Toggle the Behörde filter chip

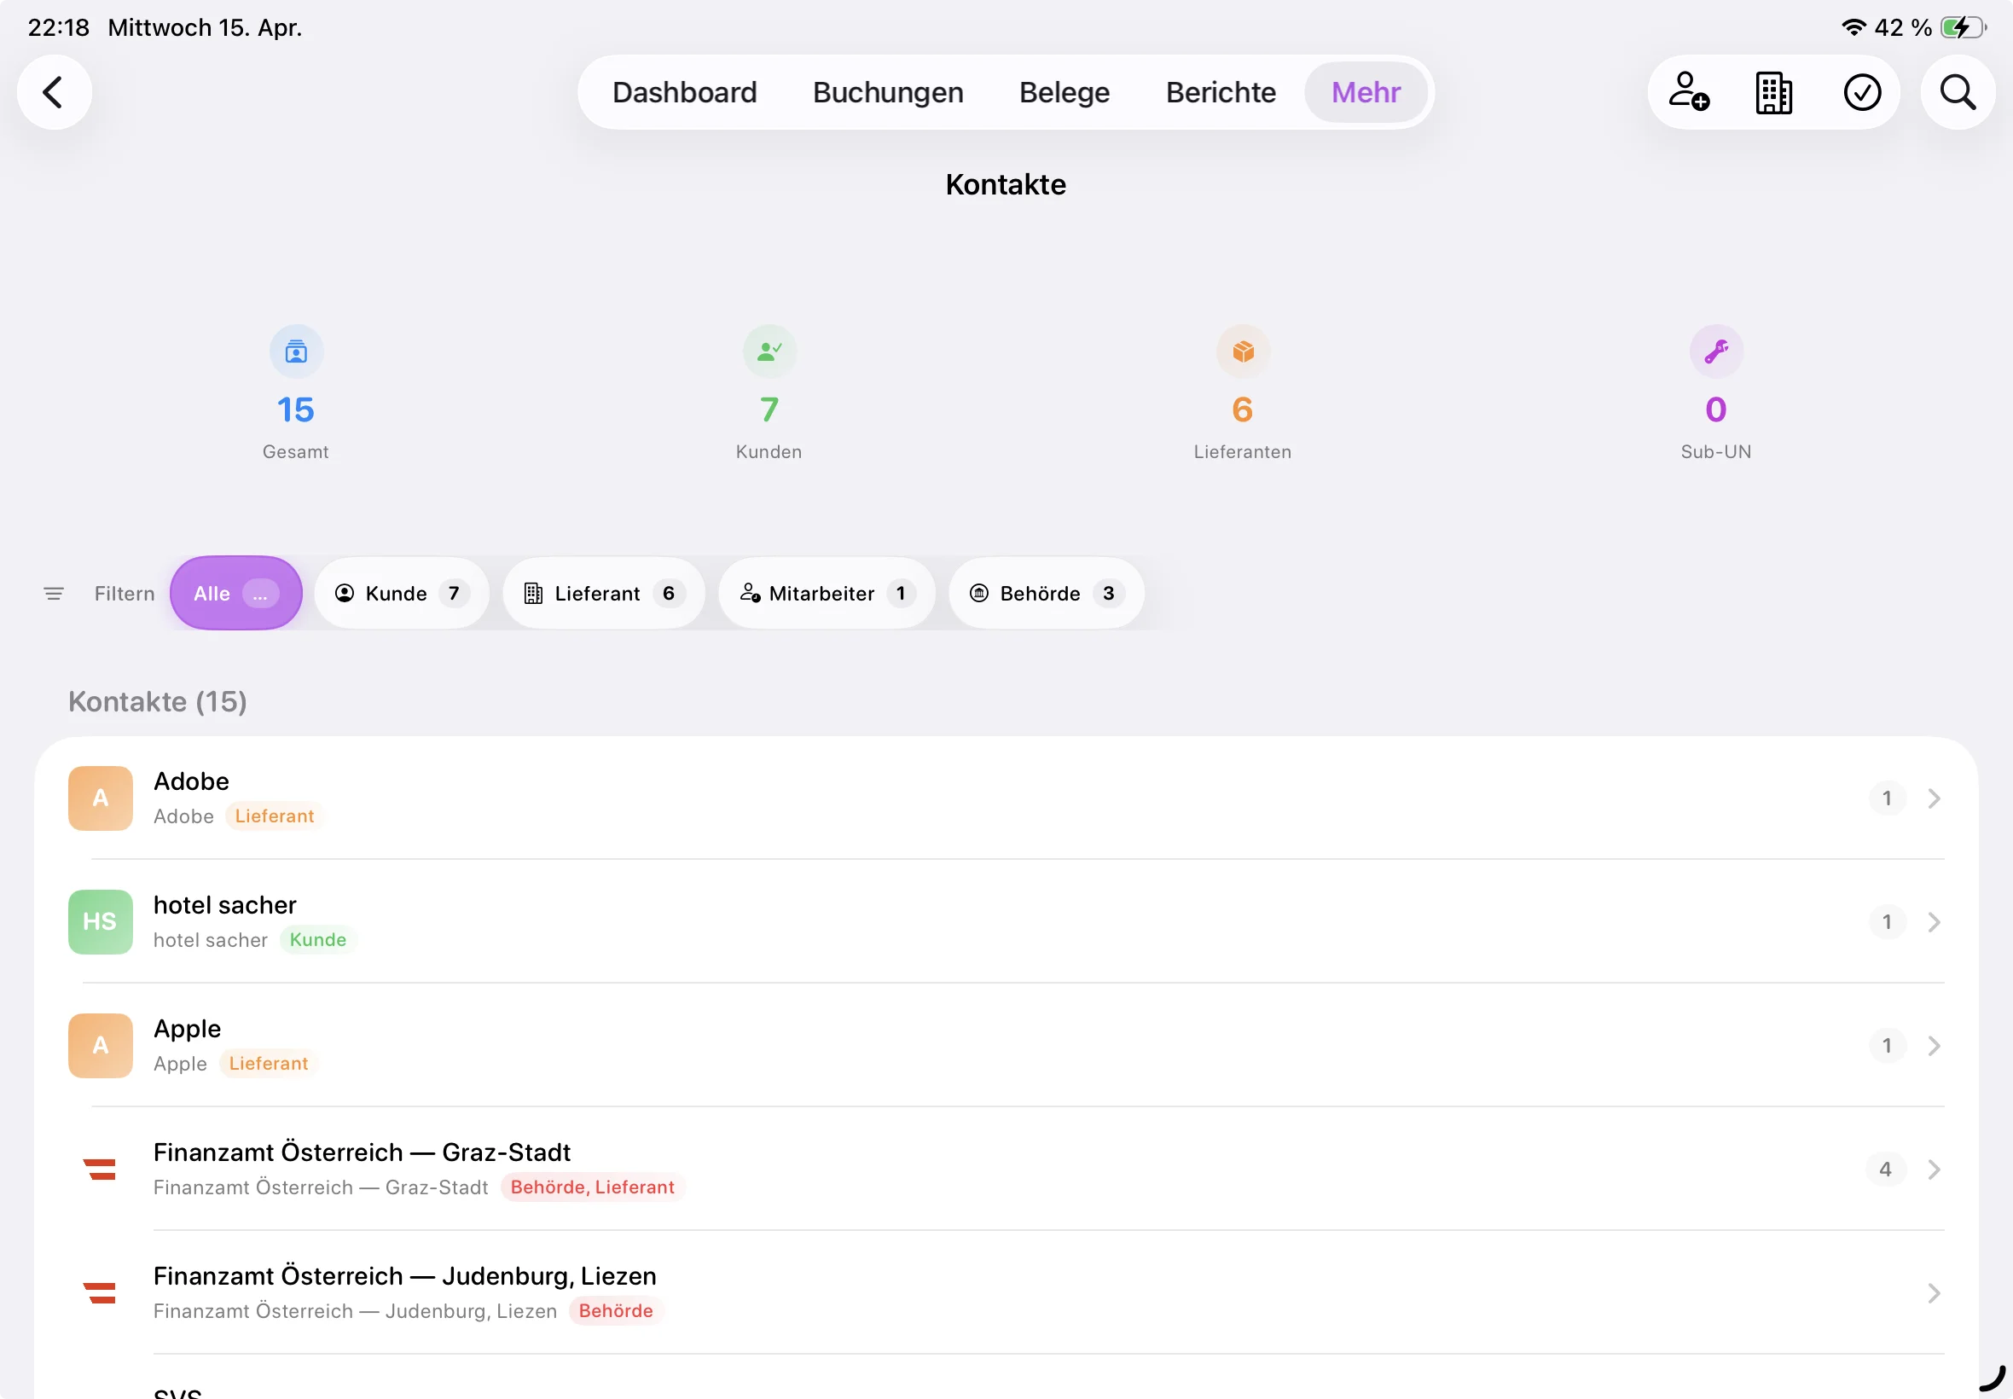coord(1046,595)
